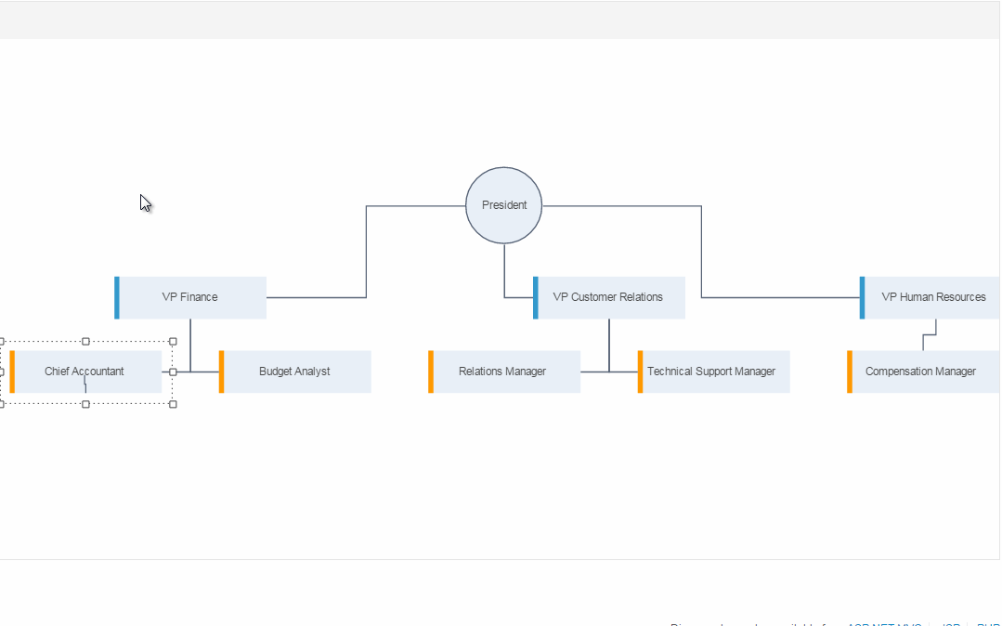
Task: Select the bottom-center selection resize handle
Action: pos(86,404)
